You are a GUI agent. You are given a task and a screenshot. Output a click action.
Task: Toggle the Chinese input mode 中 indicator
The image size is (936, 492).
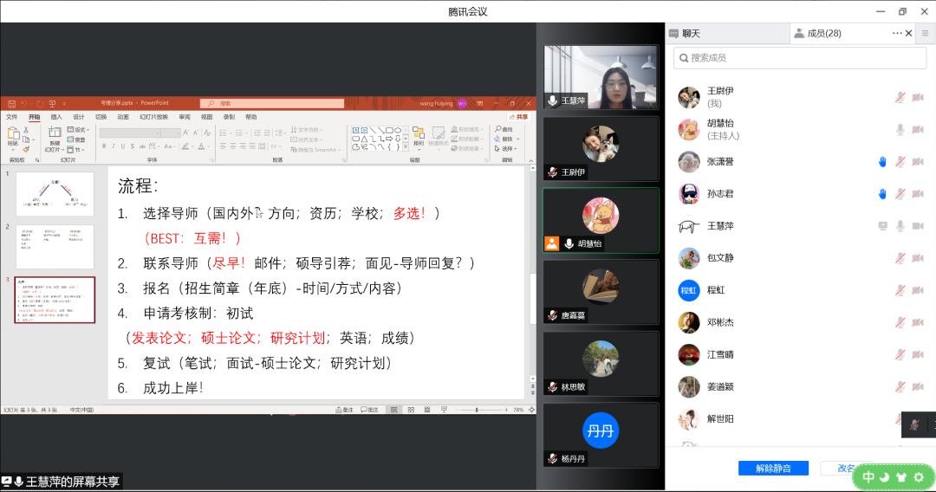coord(868,476)
